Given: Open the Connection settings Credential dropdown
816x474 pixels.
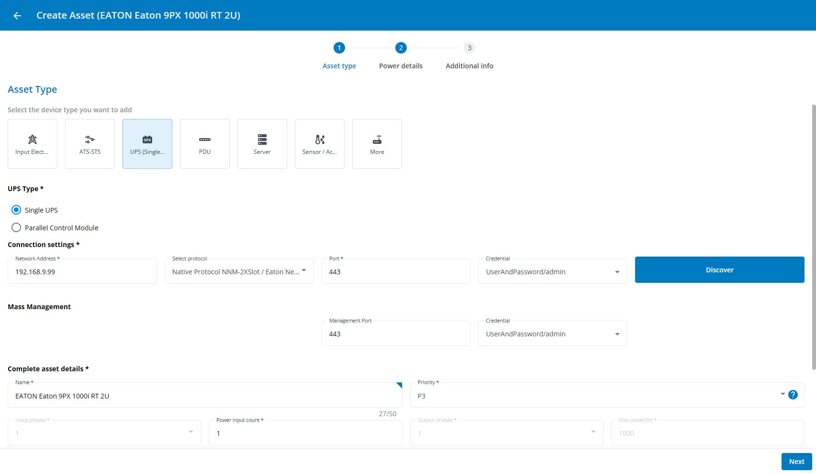Looking at the screenshot, I should 552,271.
